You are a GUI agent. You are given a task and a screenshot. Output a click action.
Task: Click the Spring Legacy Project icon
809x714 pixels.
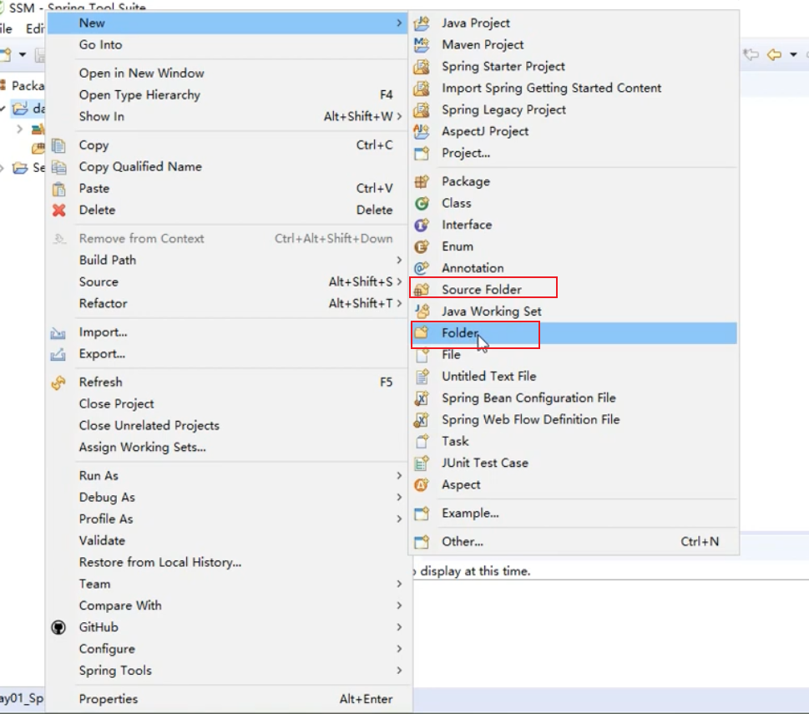point(422,110)
